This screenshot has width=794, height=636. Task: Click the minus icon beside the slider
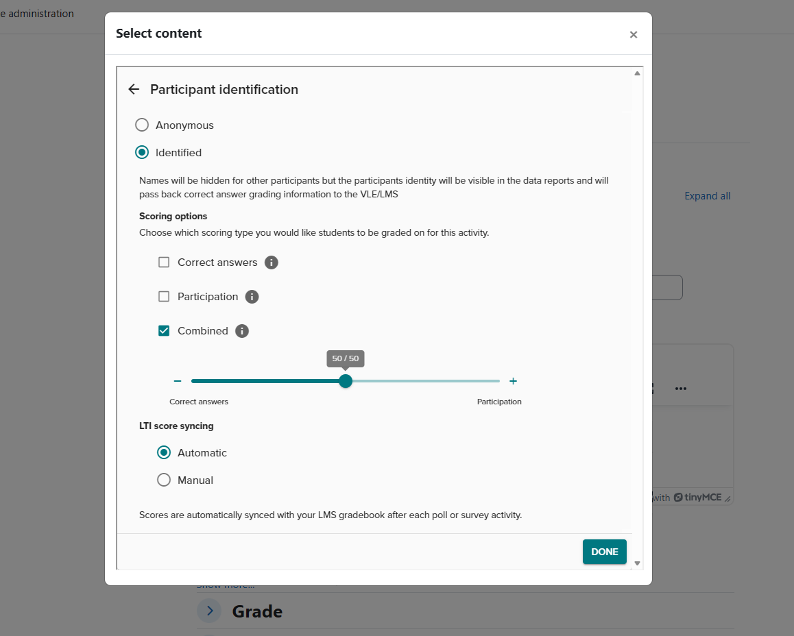tap(177, 381)
